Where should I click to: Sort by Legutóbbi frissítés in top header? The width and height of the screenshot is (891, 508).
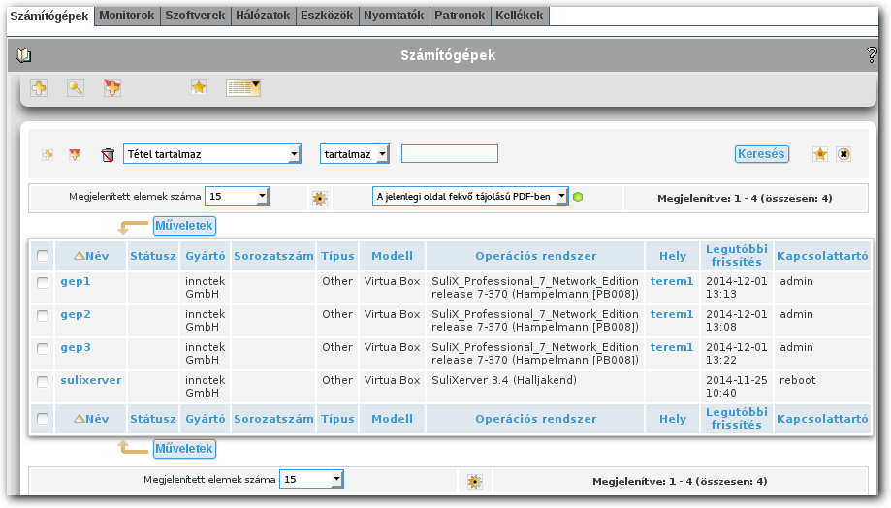coord(737,256)
